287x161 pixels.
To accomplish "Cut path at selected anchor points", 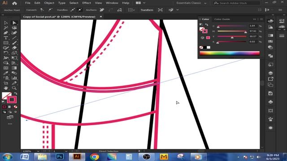I will pos(120,10).
